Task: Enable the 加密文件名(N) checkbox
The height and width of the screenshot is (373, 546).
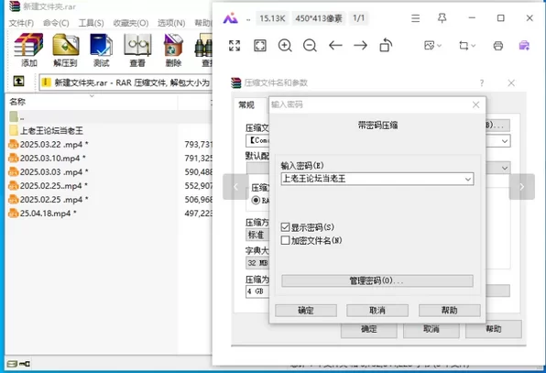Action: [285, 240]
